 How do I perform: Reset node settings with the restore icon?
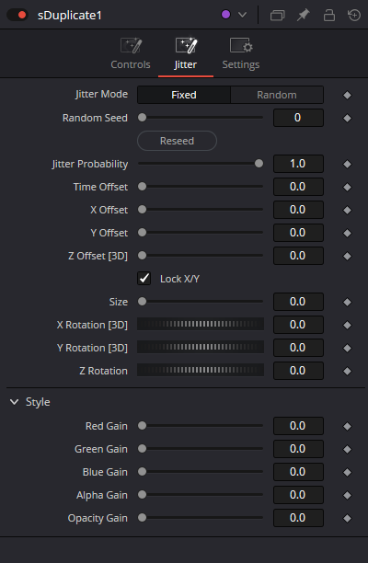point(354,15)
